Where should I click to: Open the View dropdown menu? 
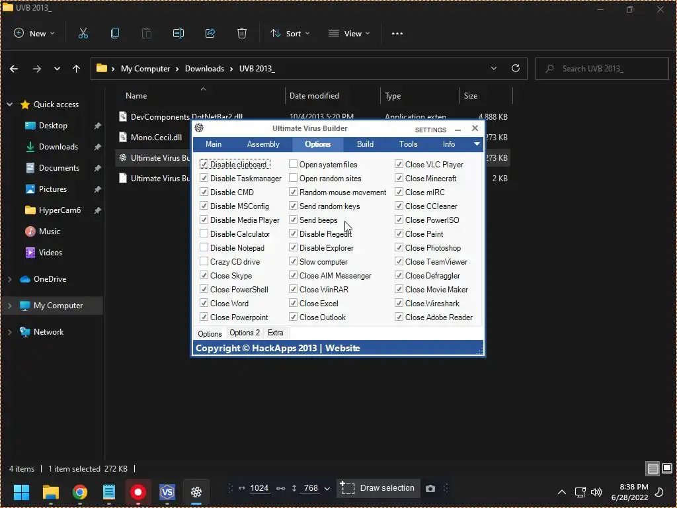(349, 33)
